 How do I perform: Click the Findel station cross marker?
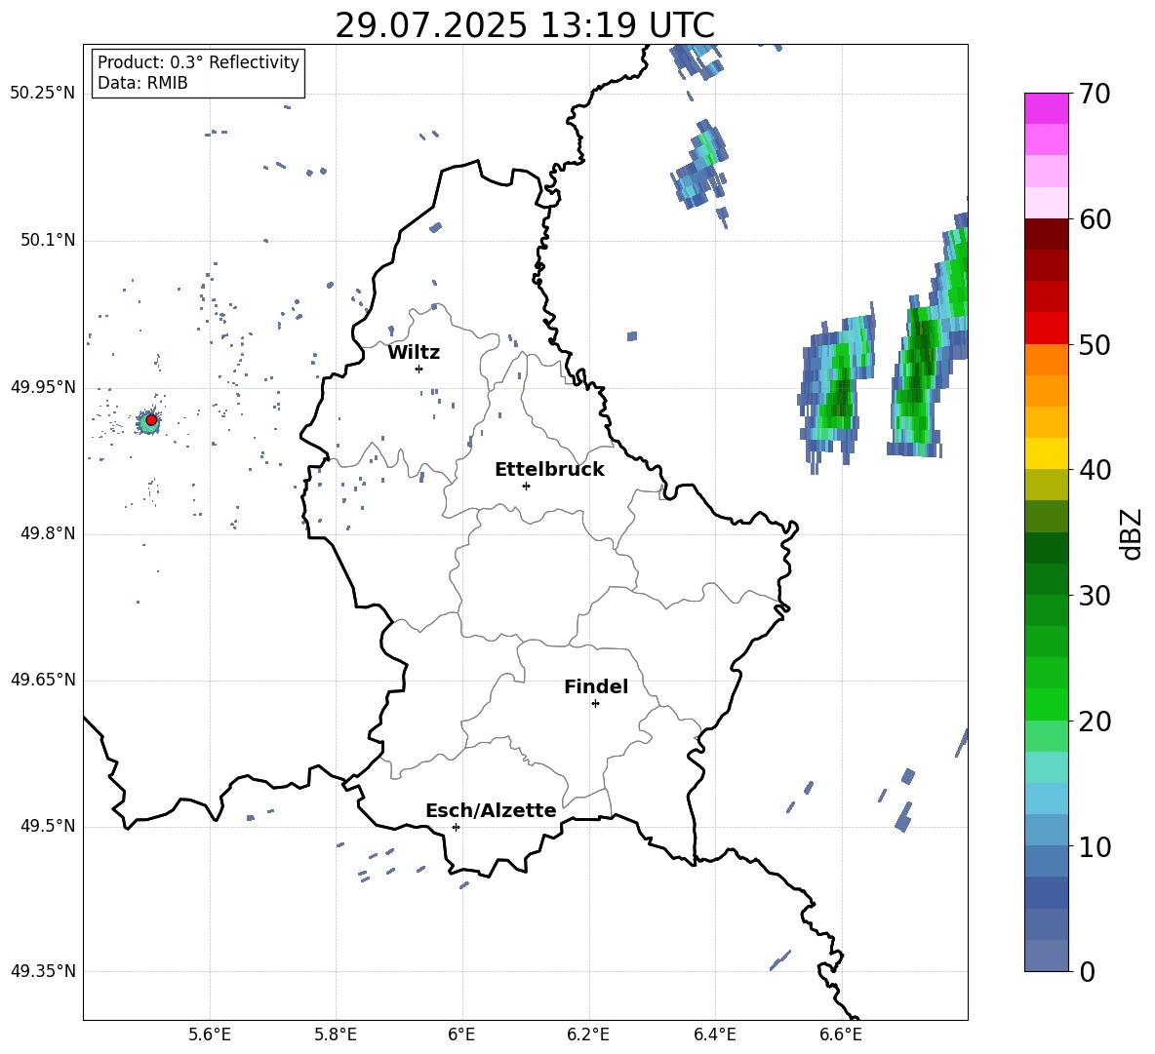595,704
